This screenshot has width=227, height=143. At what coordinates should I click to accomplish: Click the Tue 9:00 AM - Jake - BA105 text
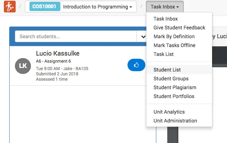(62, 69)
